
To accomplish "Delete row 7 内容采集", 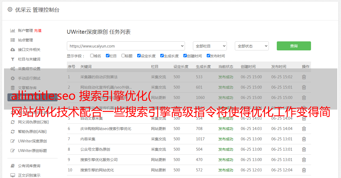I will click(304, 139).
